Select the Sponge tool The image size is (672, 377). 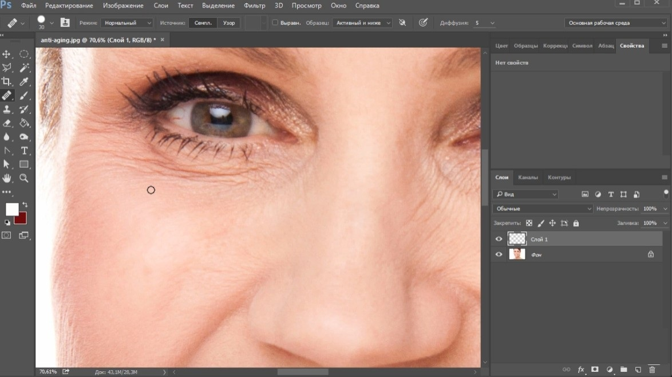click(x=24, y=137)
